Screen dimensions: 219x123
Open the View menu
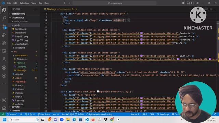[34, 3]
